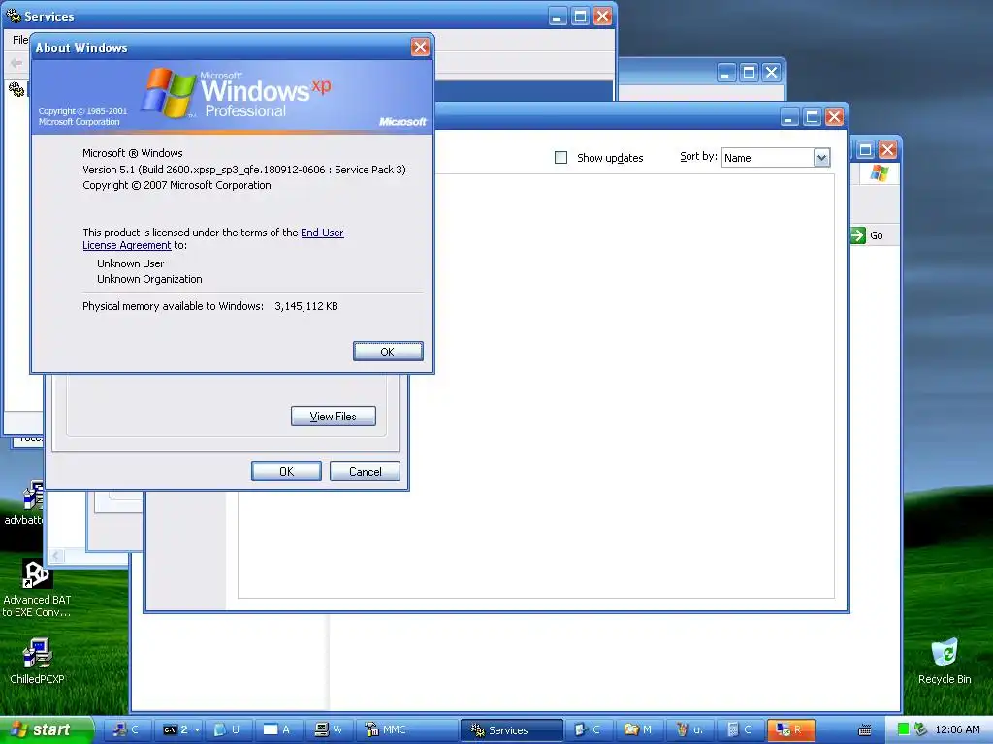The width and height of the screenshot is (993, 744).
Task: Click the green Go arrow button
Action: (x=857, y=235)
